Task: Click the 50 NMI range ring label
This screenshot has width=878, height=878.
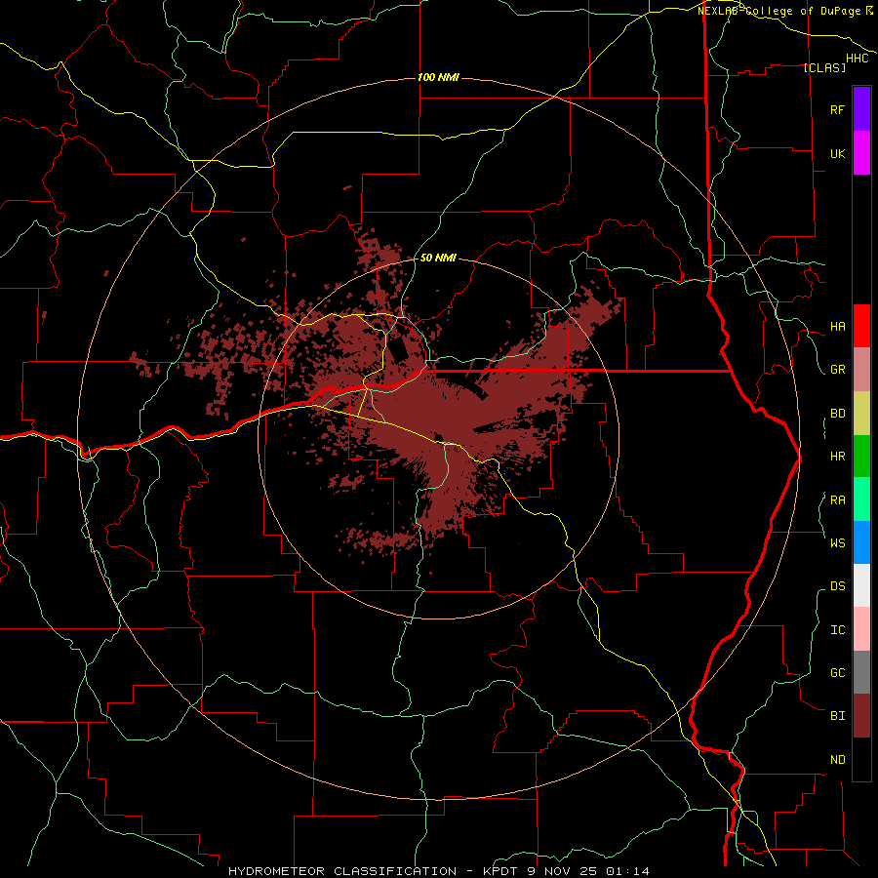Action: pos(438,258)
